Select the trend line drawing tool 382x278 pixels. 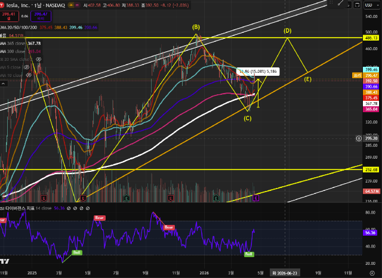(x=341, y=3)
